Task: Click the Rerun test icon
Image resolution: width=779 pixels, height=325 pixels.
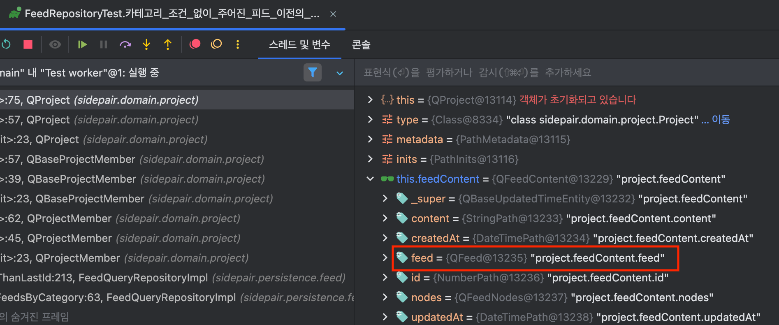Action: [6, 44]
